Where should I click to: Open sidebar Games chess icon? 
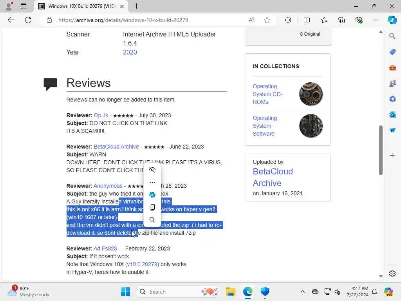click(x=392, y=83)
